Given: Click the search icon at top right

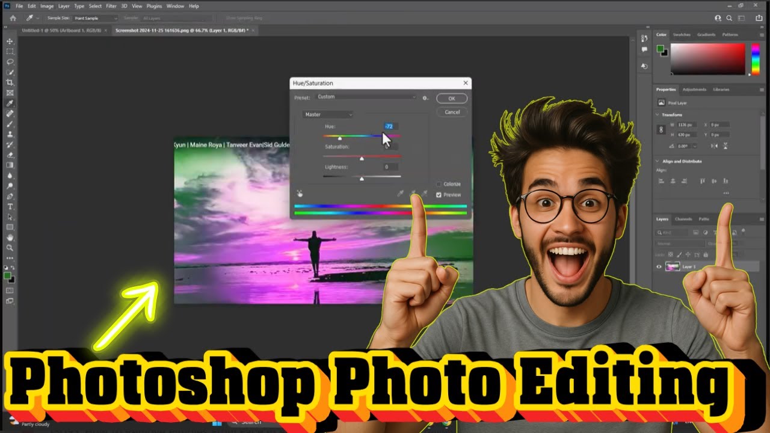Looking at the screenshot, I should point(729,19).
